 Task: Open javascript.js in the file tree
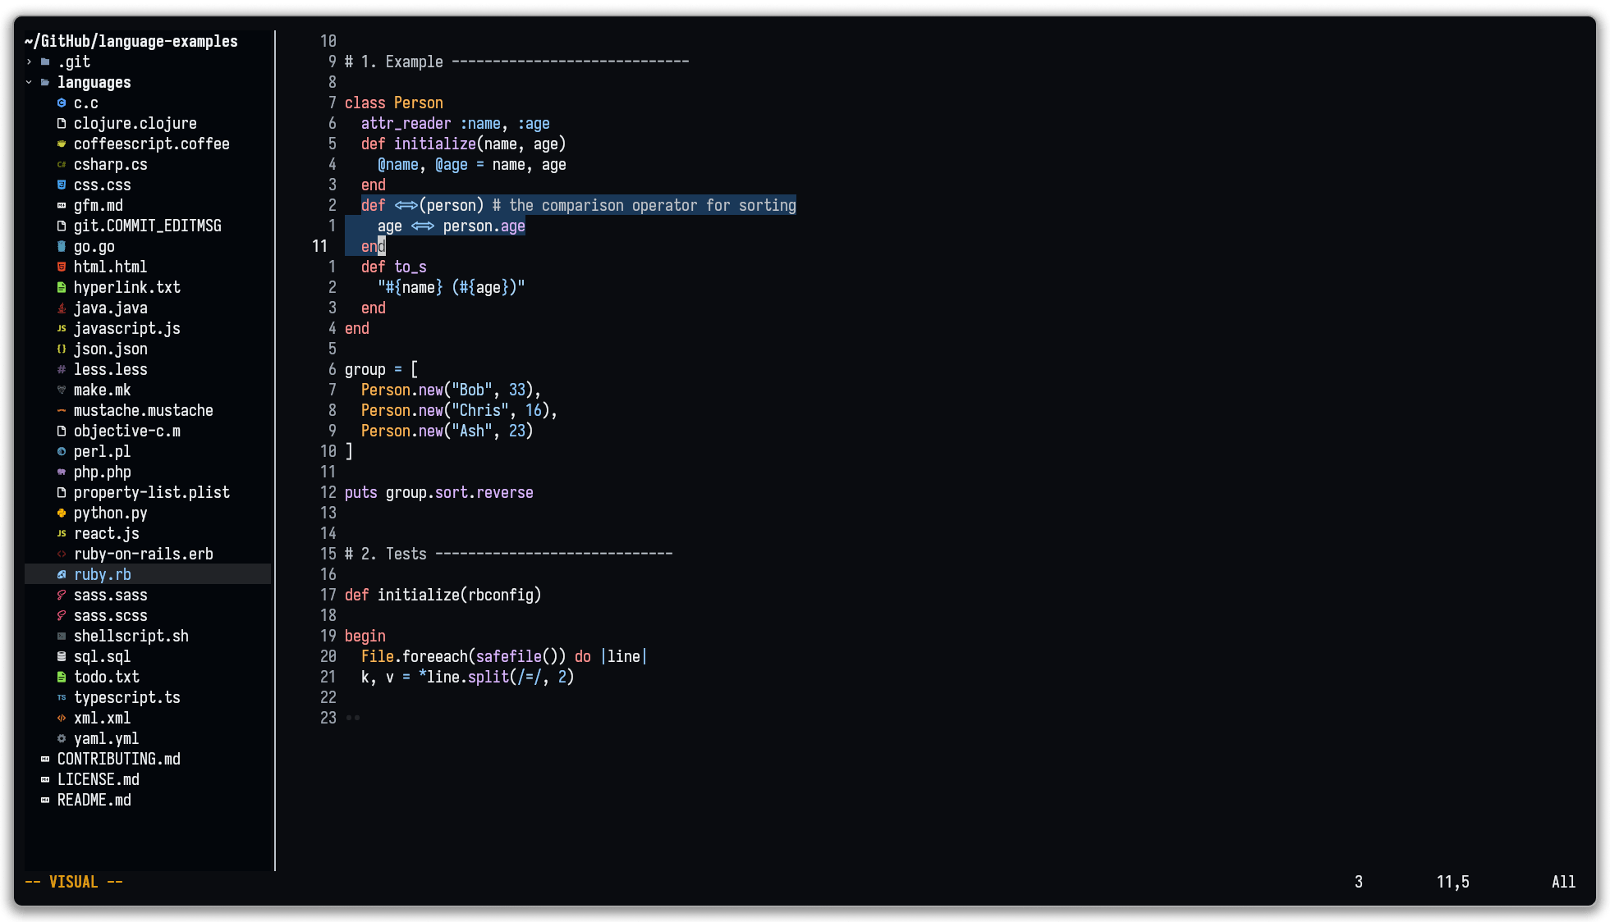(x=126, y=329)
